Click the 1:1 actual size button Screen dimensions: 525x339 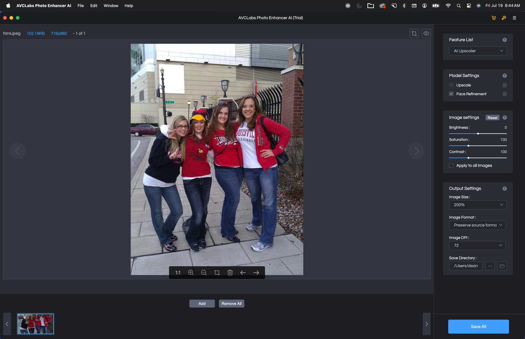(x=178, y=273)
